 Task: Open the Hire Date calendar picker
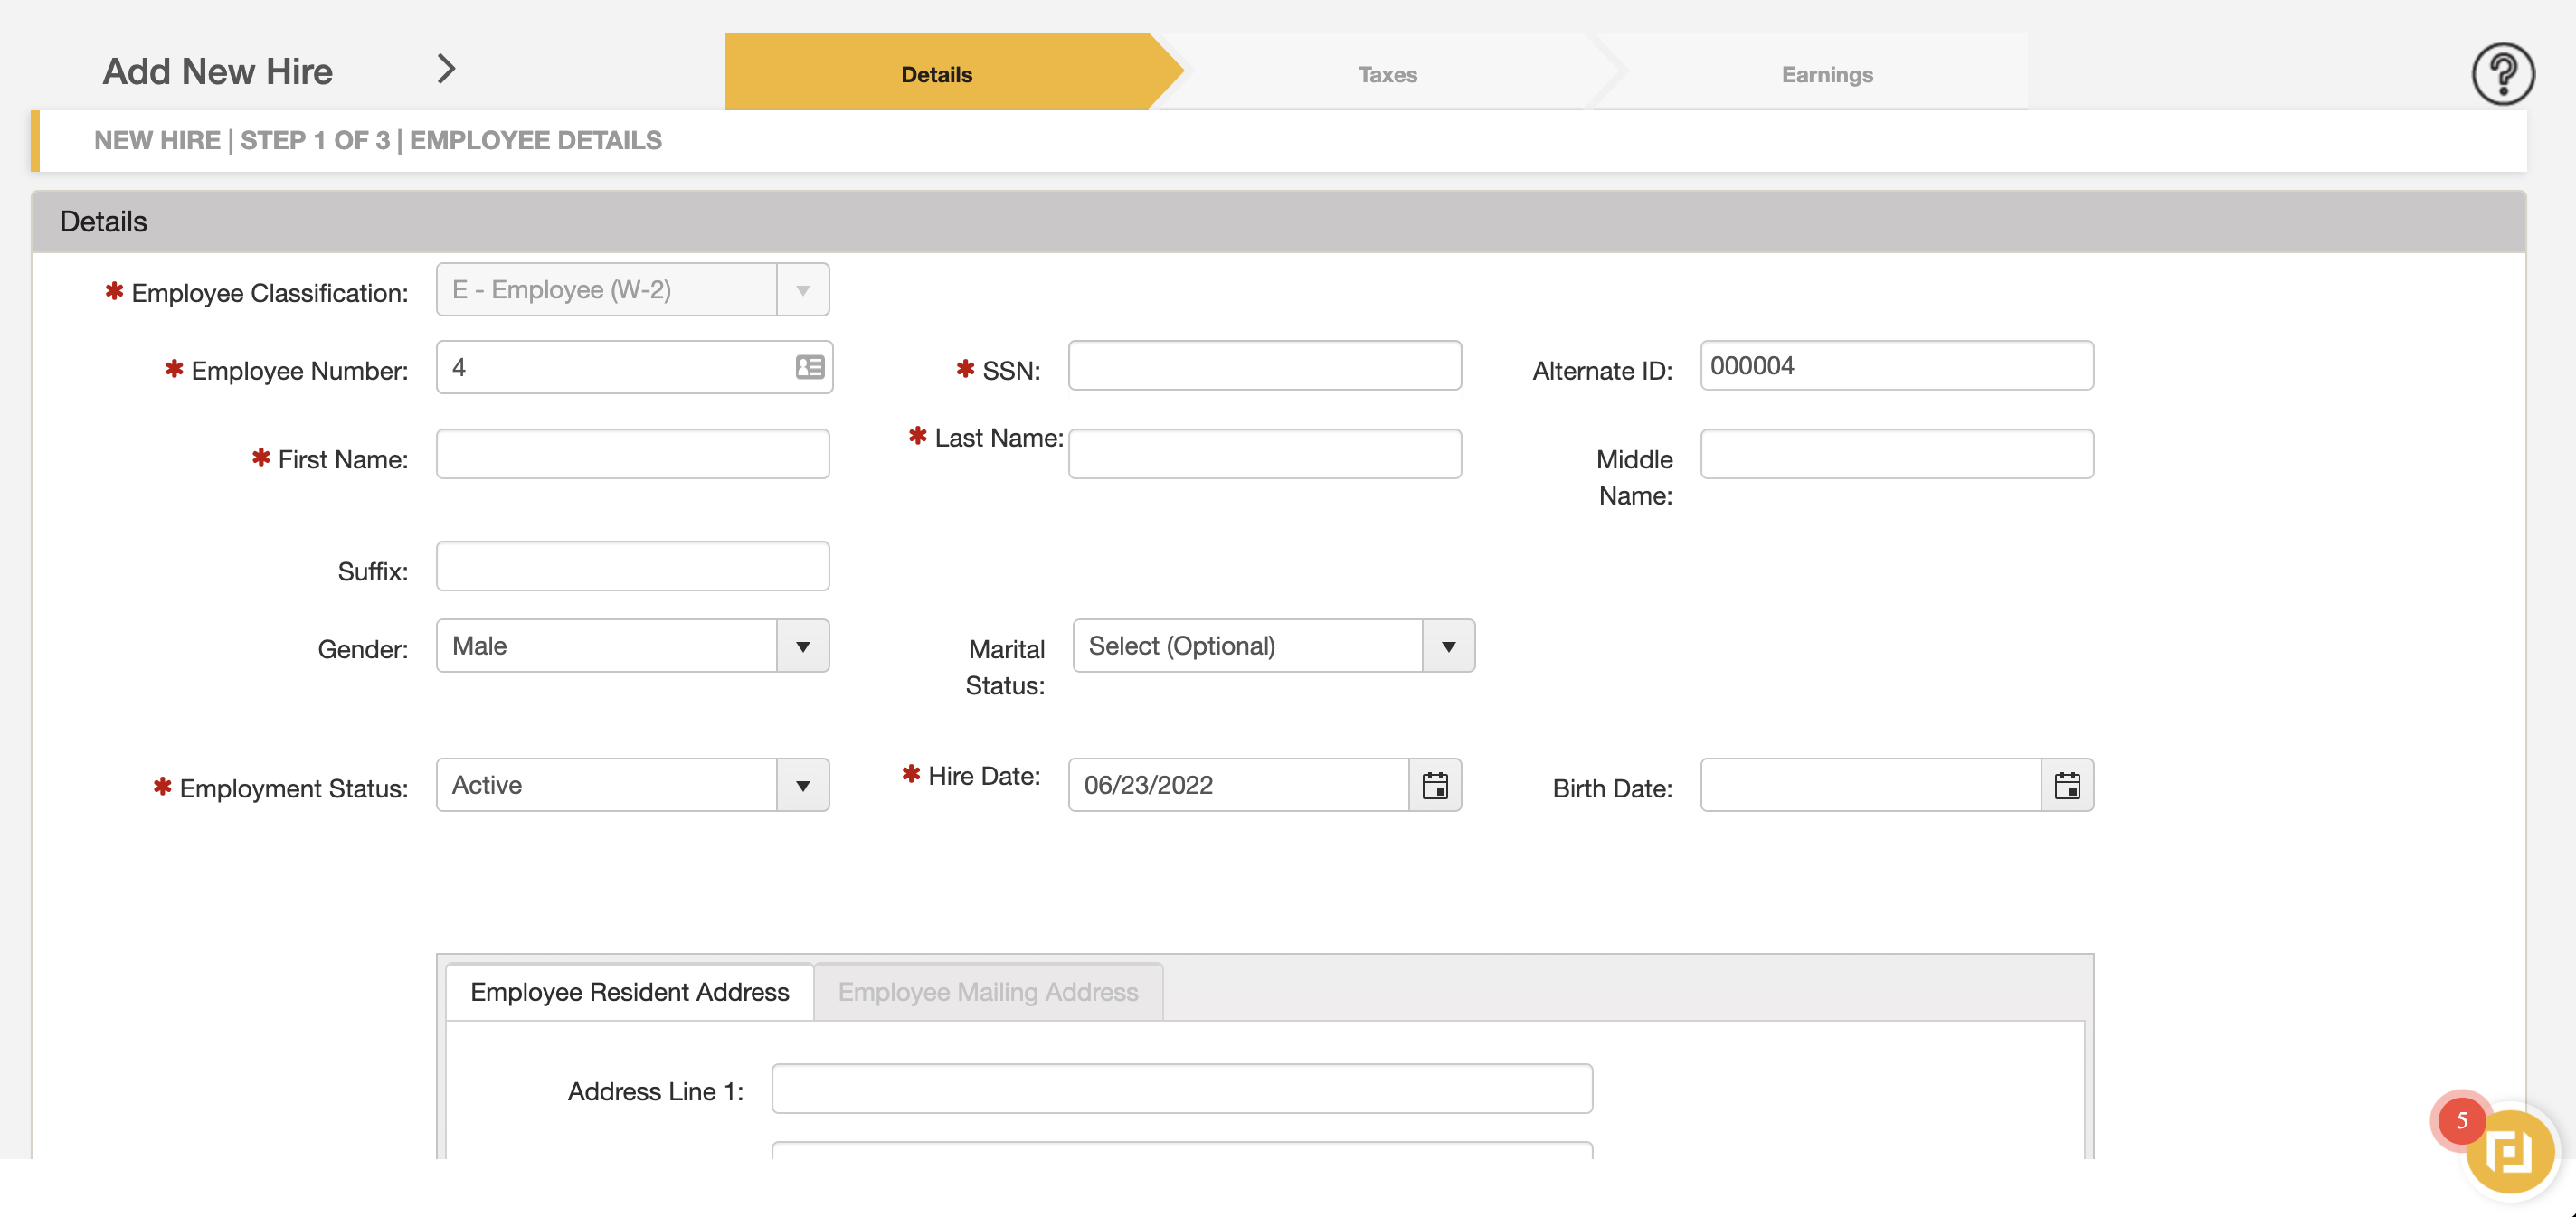(1435, 785)
